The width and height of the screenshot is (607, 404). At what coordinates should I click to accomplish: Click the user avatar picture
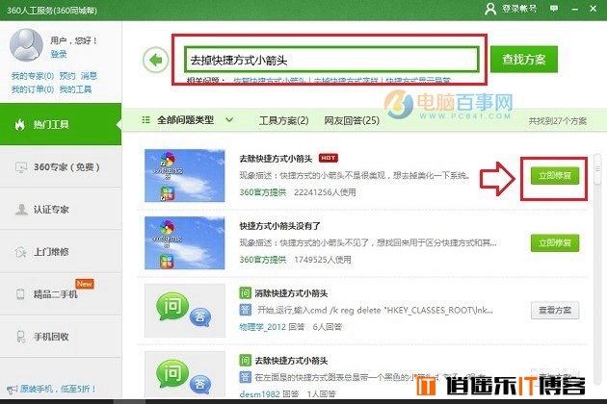26,45
